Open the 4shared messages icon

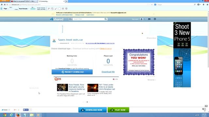tap(149, 19)
